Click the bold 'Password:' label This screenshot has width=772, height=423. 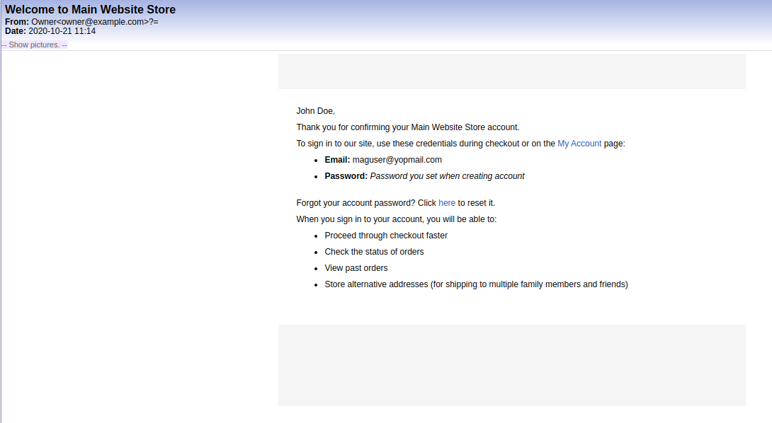click(x=346, y=176)
